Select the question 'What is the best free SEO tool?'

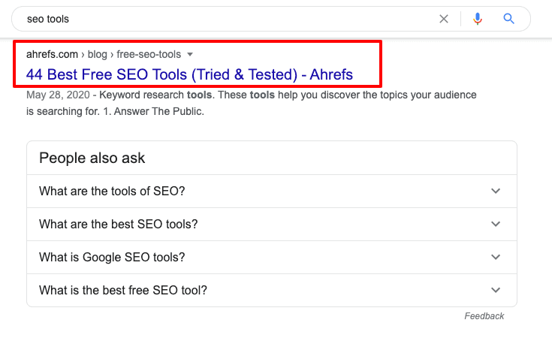pyautogui.click(x=123, y=291)
